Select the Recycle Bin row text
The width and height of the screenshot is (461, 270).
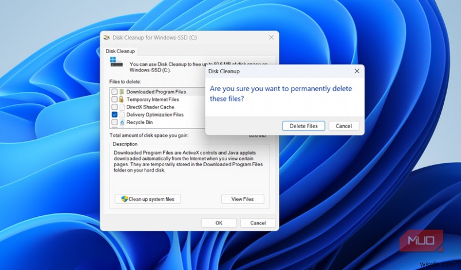(x=139, y=122)
